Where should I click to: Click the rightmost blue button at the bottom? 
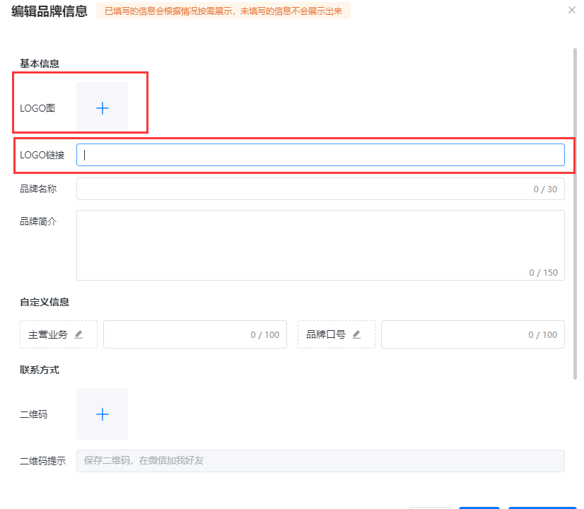(x=542, y=507)
